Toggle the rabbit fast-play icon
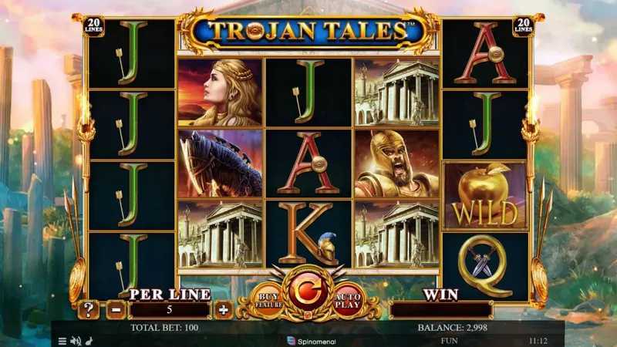The image size is (617, 347). tap(89, 341)
